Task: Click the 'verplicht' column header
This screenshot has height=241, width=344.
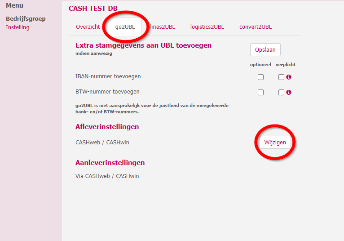Action: (286, 65)
